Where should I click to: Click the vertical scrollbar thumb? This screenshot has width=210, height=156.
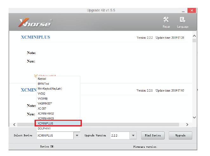194,41
